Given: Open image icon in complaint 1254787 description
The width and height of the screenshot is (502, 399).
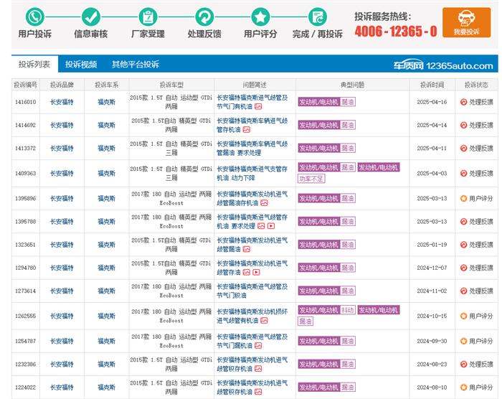Looking at the screenshot, I should coord(258,345).
